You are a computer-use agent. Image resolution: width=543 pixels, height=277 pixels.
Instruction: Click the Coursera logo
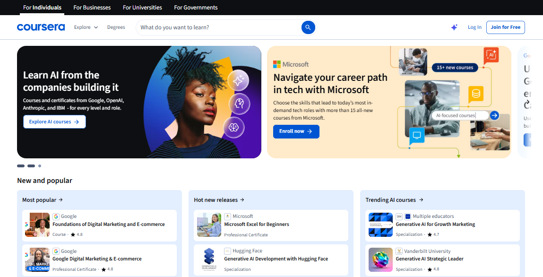[41, 27]
